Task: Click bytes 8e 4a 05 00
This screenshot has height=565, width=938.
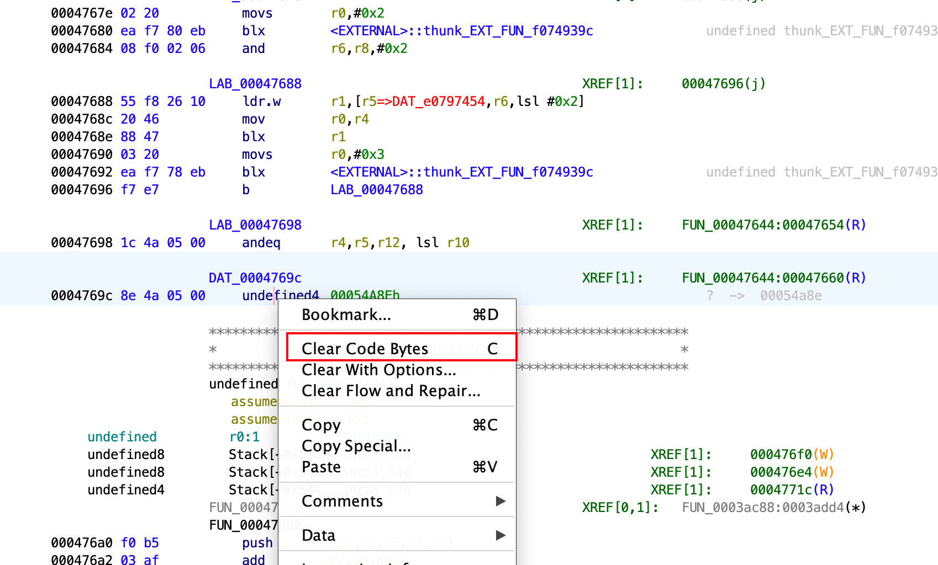Action: point(163,296)
